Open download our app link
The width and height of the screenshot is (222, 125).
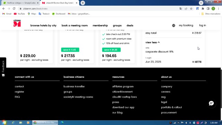tap(123, 107)
